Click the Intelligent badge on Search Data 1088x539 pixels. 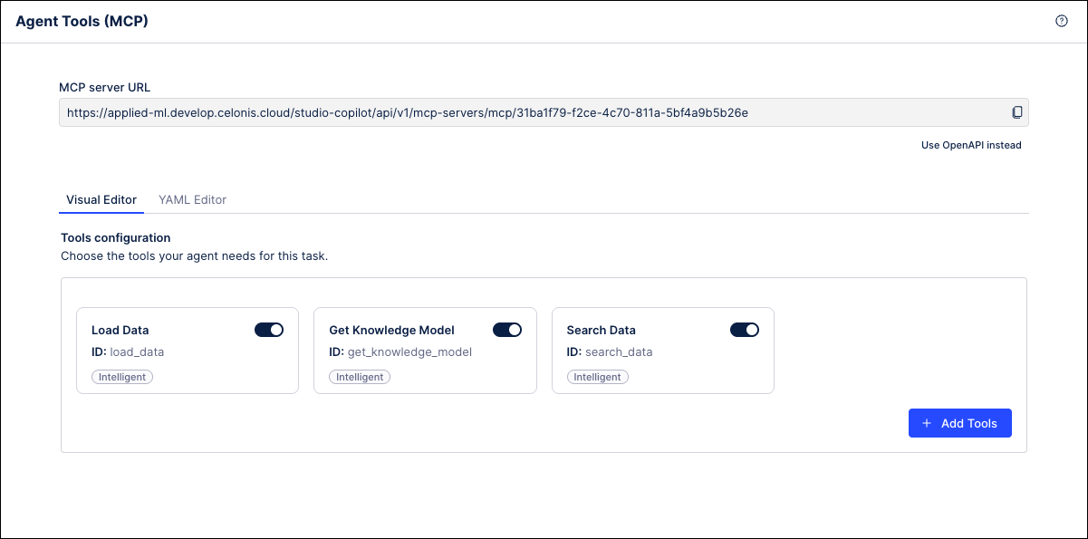[x=597, y=377]
